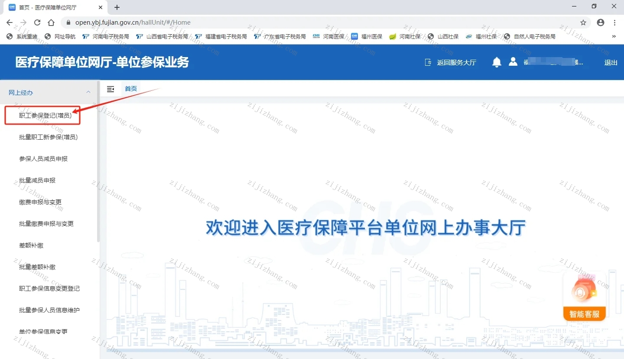
Task: Open the 系统重装 bookmark
Action: [x=22, y=36]
